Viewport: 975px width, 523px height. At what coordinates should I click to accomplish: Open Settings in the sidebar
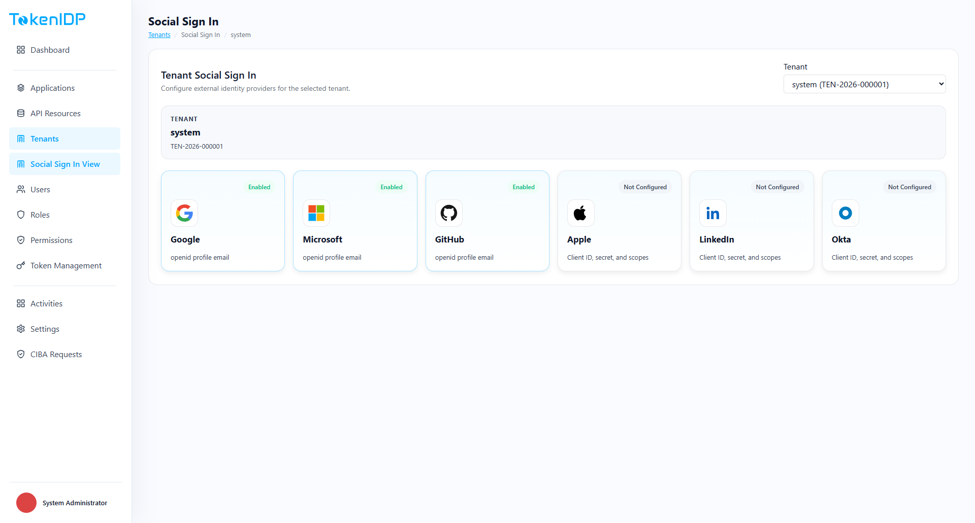click(64, 329)
